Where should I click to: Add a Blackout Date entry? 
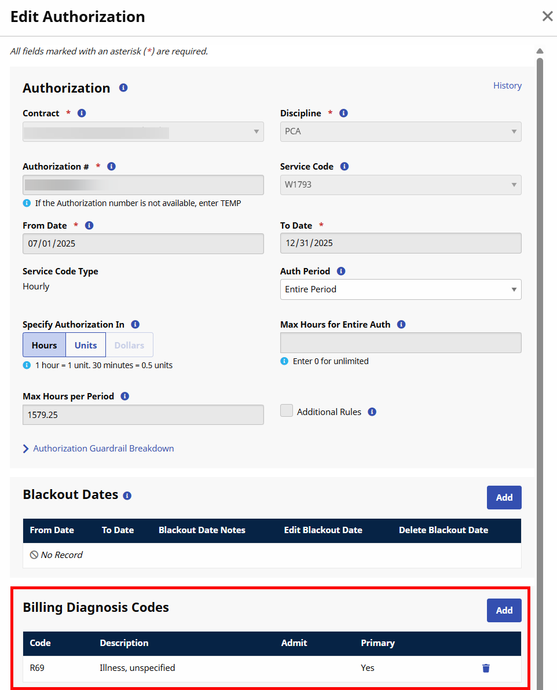point(503,497)
